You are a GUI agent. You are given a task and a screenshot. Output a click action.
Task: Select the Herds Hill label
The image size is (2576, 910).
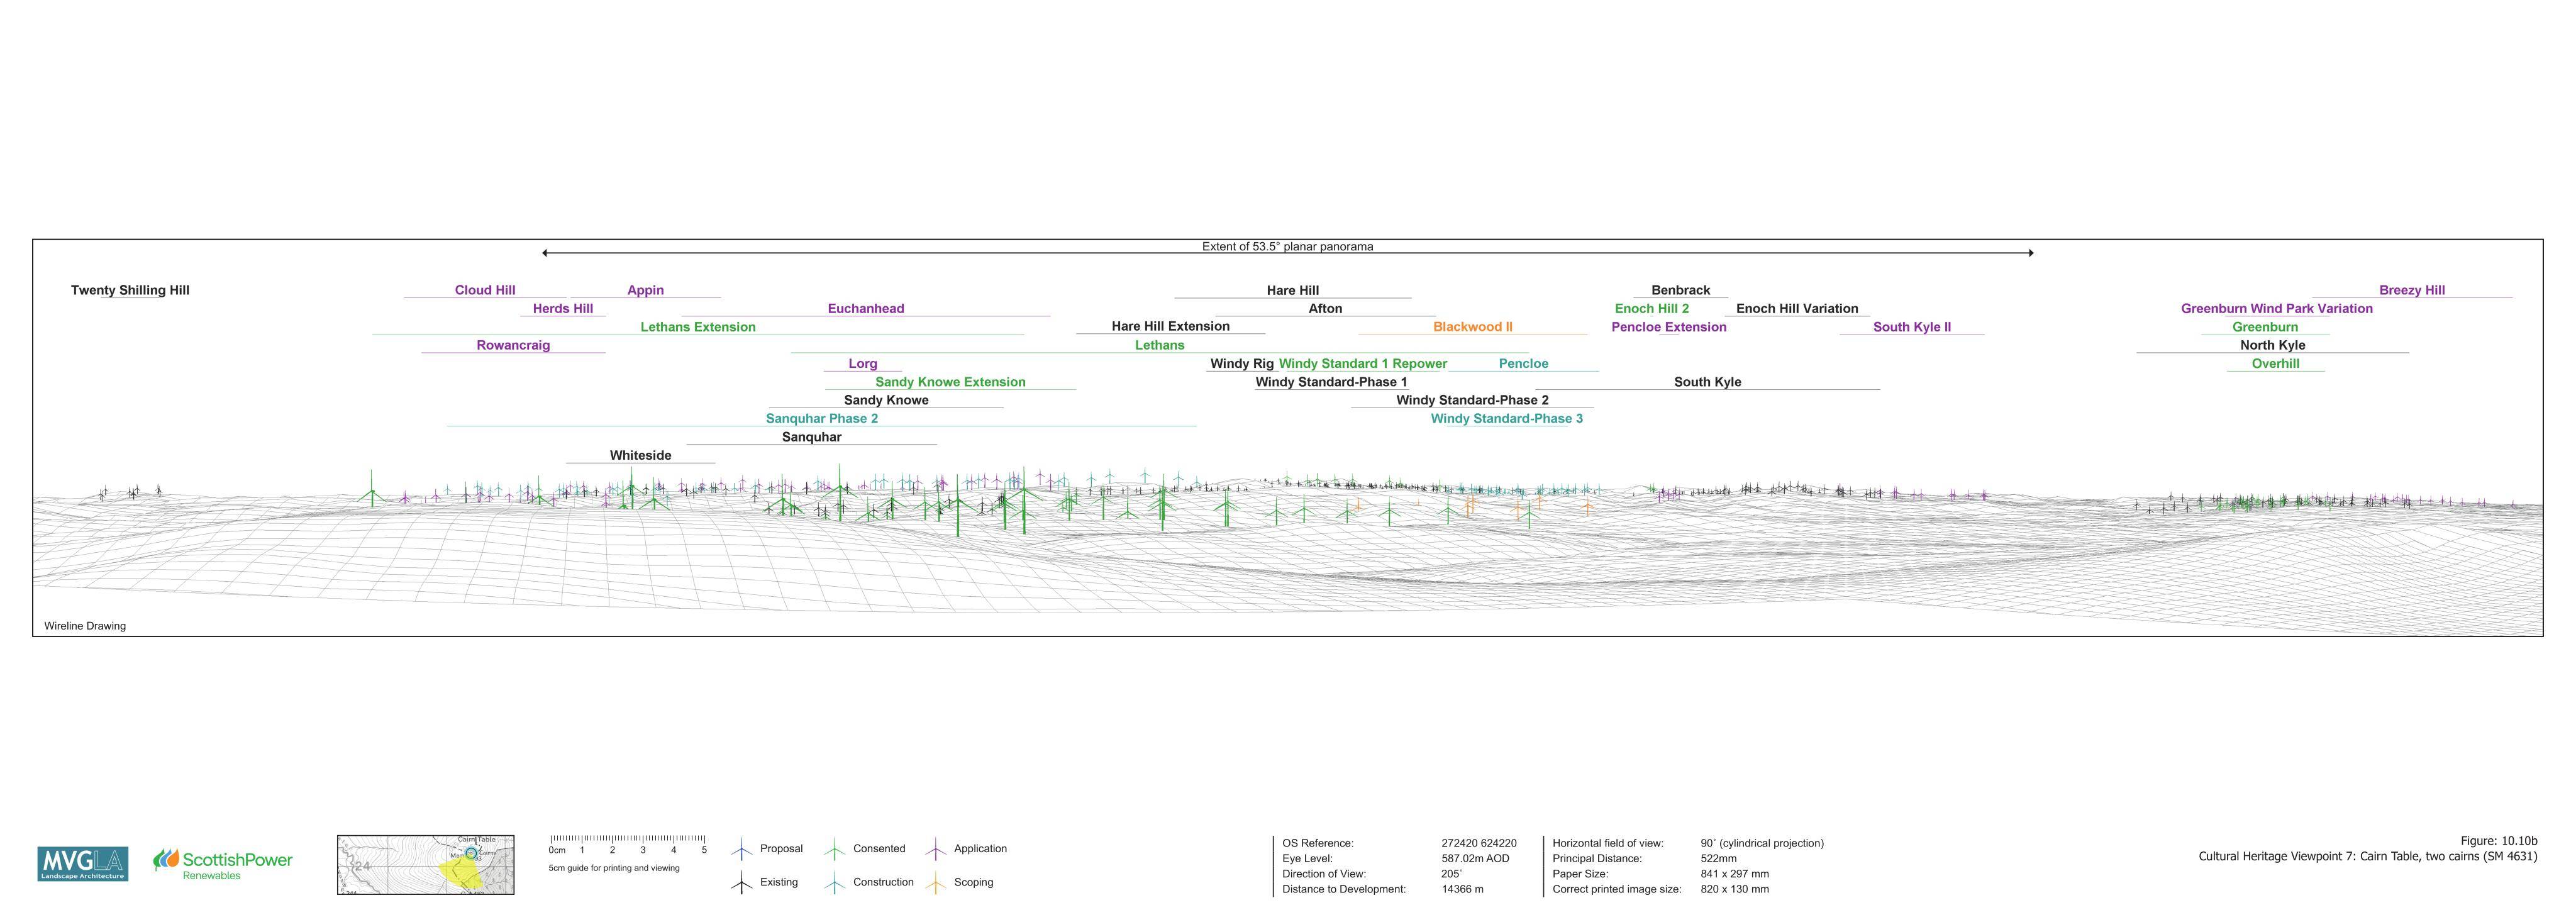[563, 309]
